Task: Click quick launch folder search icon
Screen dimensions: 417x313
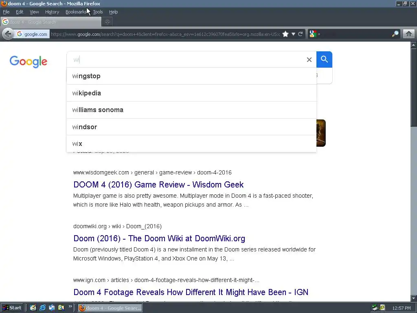Action: tap(61, 308)
